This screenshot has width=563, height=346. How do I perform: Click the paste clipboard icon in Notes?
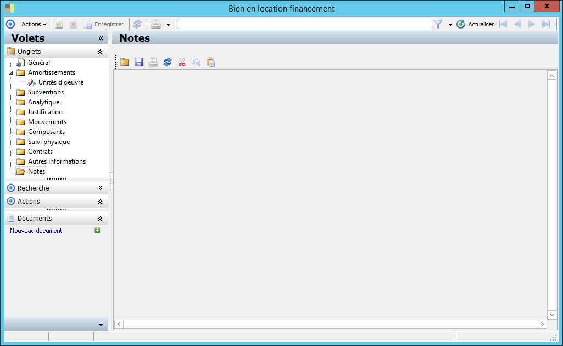(211, 62)
